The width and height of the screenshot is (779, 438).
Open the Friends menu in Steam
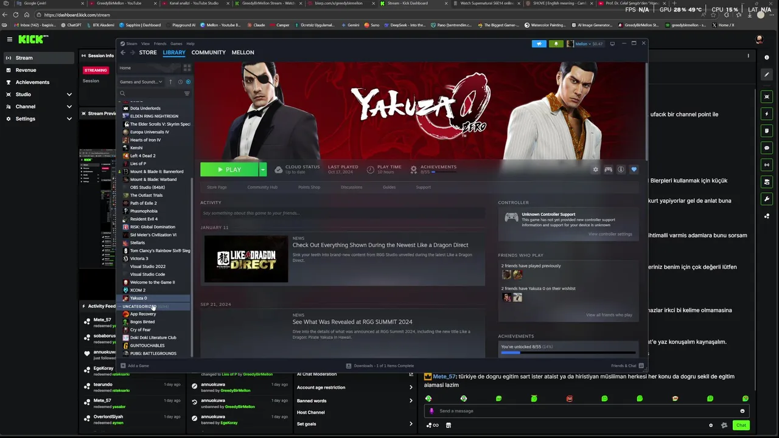(160, 44)
